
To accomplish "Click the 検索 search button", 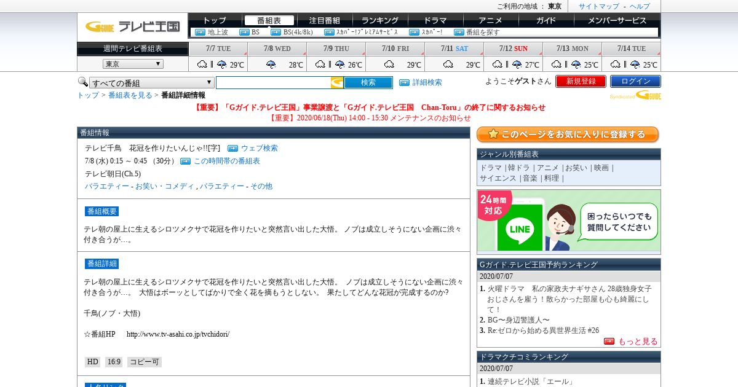I will [368, 82].
